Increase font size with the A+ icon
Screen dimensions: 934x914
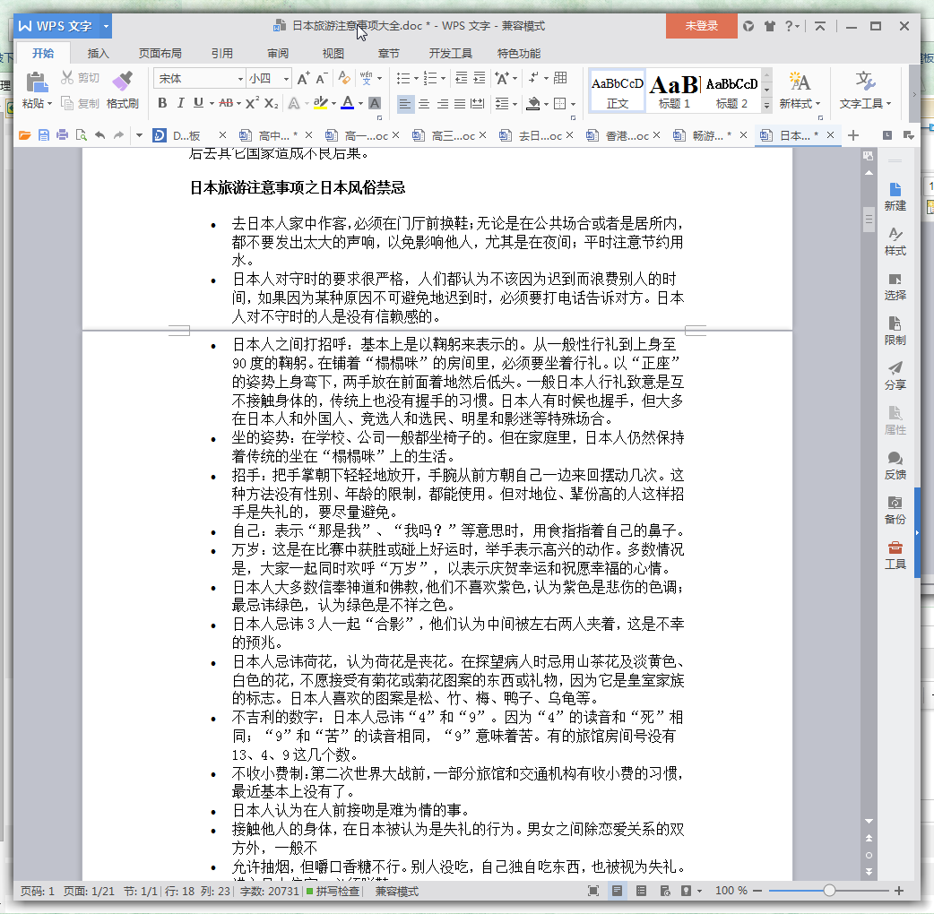pos(303,79)
